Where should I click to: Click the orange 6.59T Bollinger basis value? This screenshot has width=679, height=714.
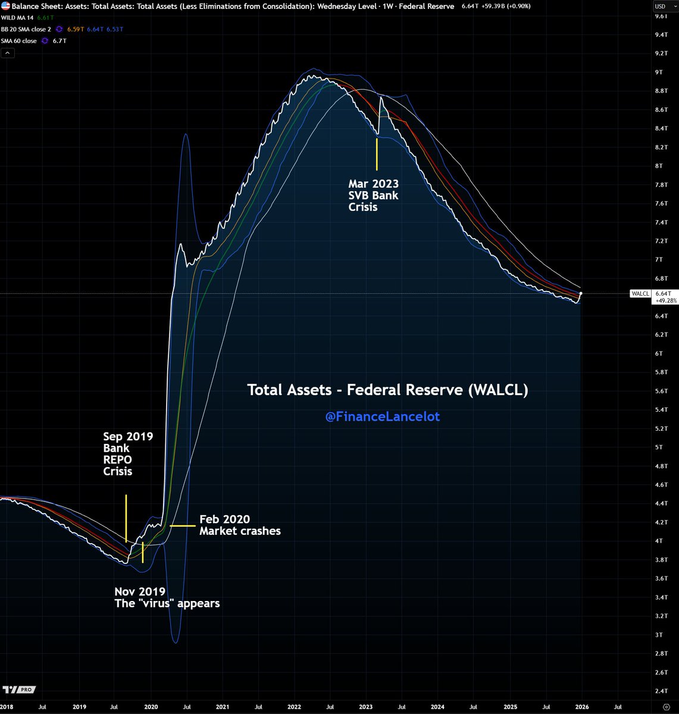77,29
